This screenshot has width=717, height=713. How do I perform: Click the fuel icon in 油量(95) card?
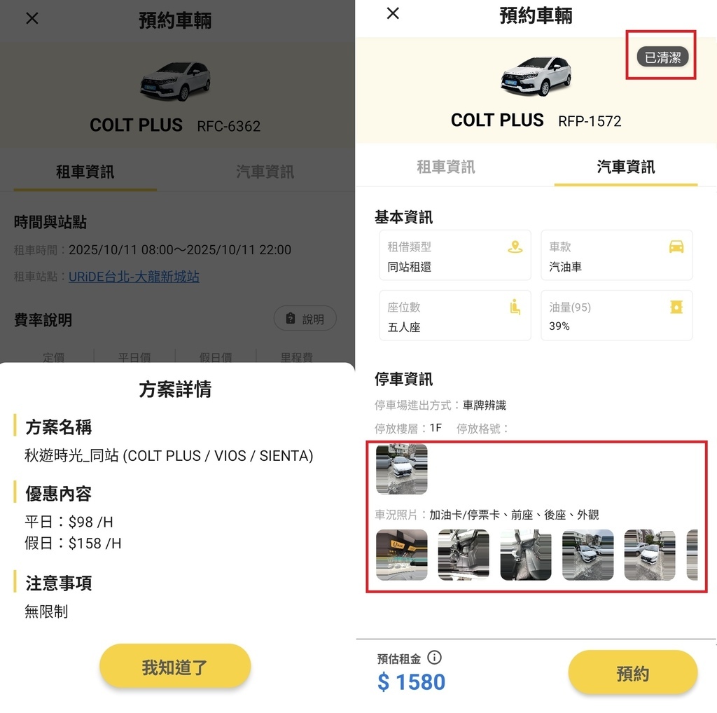click(x=676, y=307)
